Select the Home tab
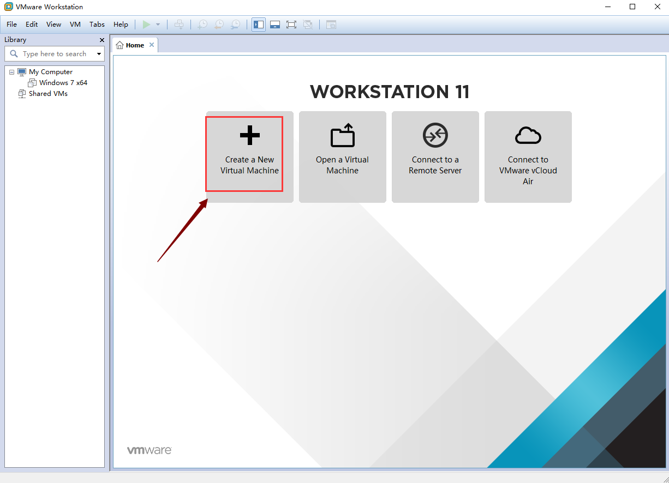This screenshot has width=669, height=483. [x=131, y=45]
